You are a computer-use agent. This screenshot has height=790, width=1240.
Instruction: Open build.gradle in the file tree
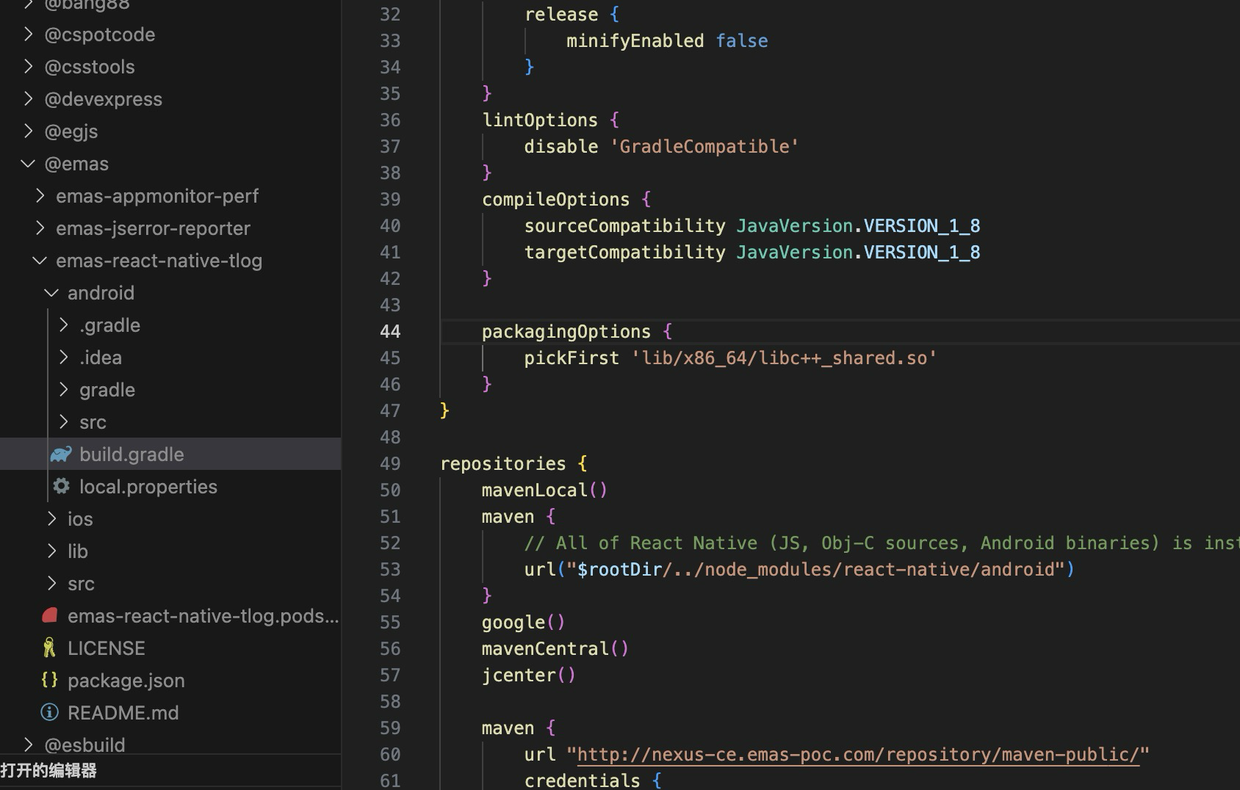(x=131, y=454)
